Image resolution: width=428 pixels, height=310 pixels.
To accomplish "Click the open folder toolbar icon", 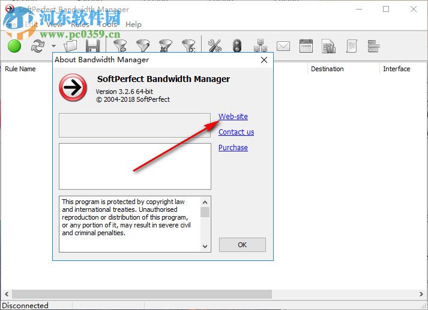I will (x=70, y=45).
